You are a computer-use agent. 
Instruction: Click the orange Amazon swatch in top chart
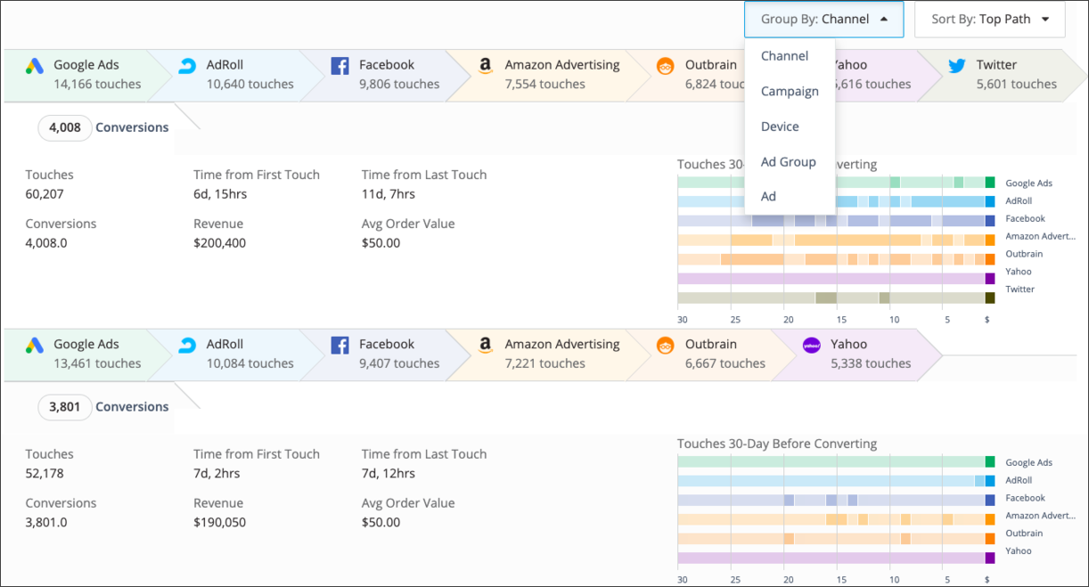pyautogui.click(x=990, y=239)
